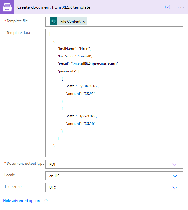This screenshot has height=210, width=188.
Task: Click the "lastName": "Gaskill" line
Action: [x=75, y=56]
